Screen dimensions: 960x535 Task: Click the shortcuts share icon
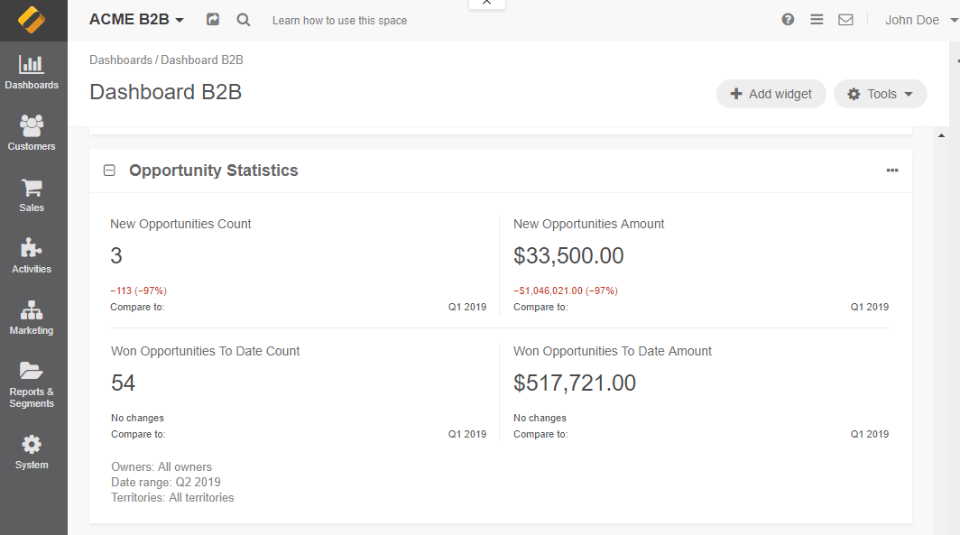[x=212, y=20]
